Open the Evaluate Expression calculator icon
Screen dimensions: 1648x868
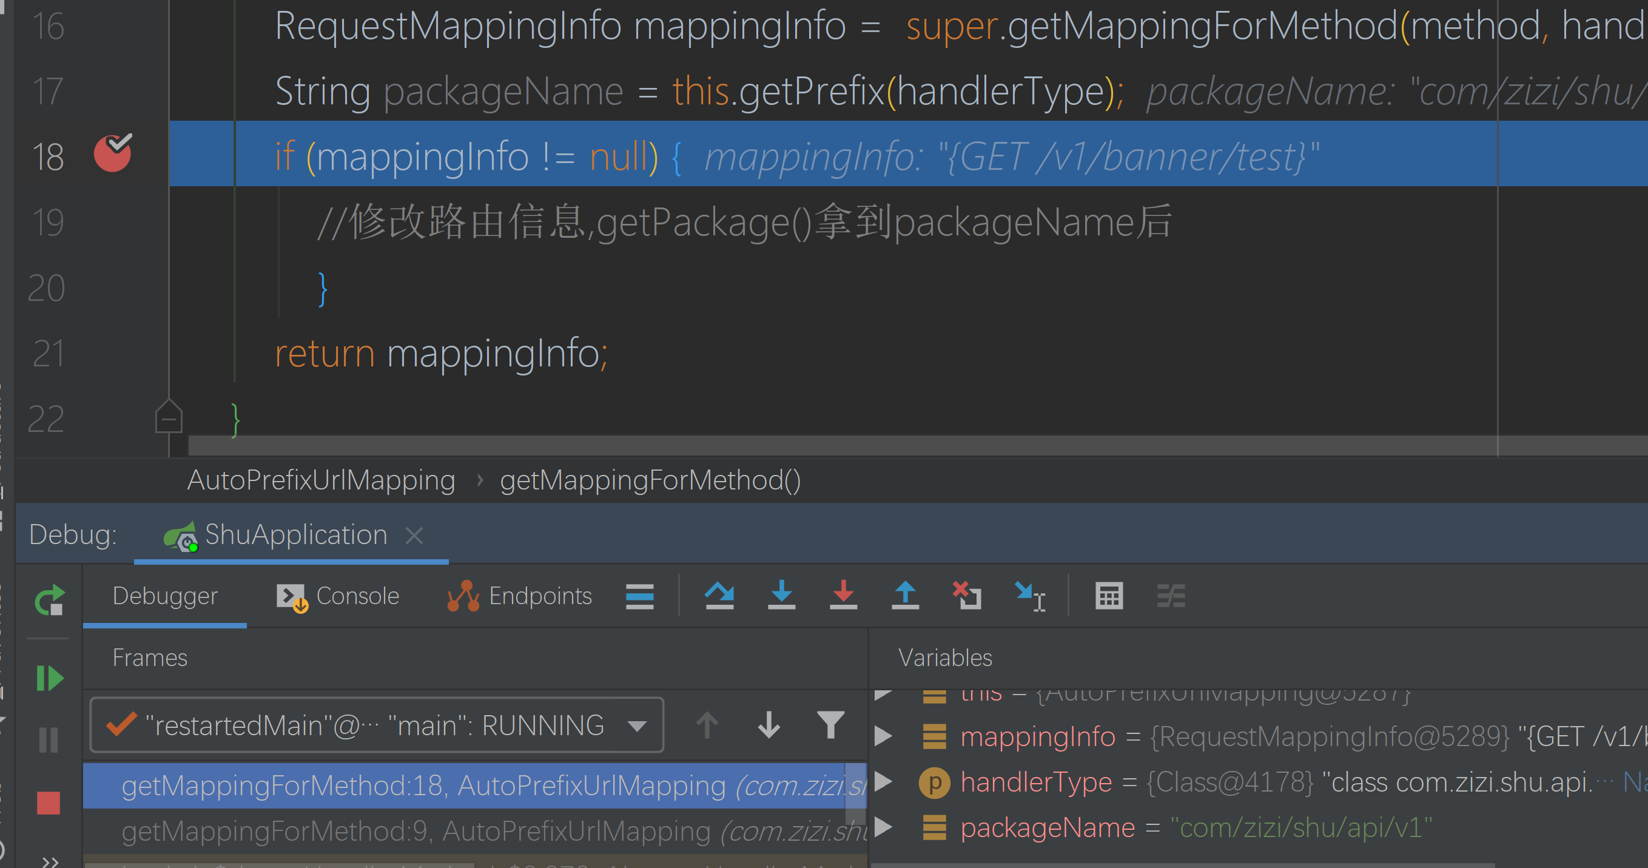point(1109,596)
